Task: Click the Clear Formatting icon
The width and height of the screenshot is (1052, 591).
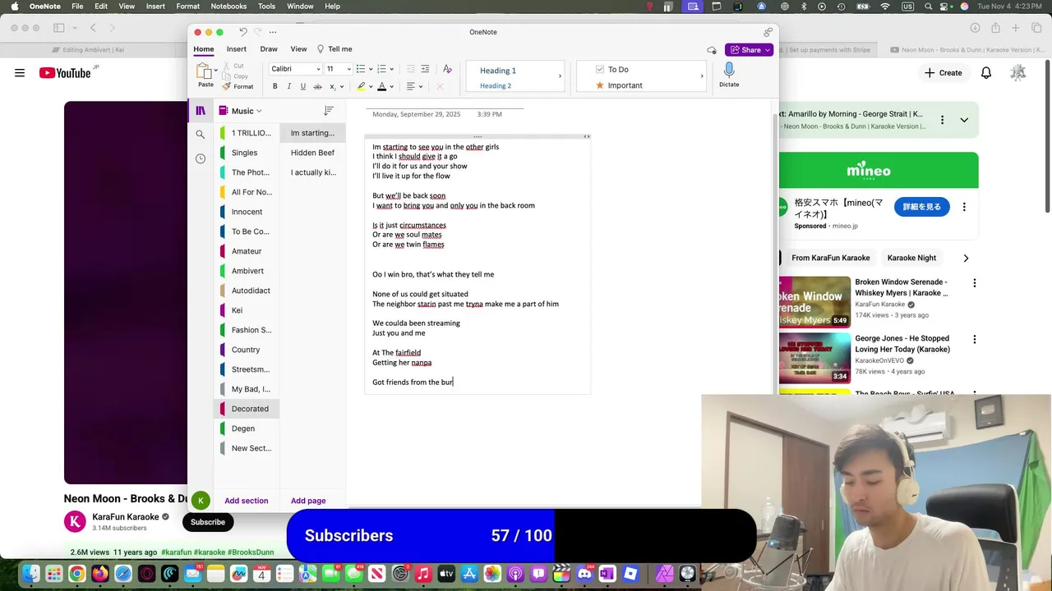Action: pos(447,69)
